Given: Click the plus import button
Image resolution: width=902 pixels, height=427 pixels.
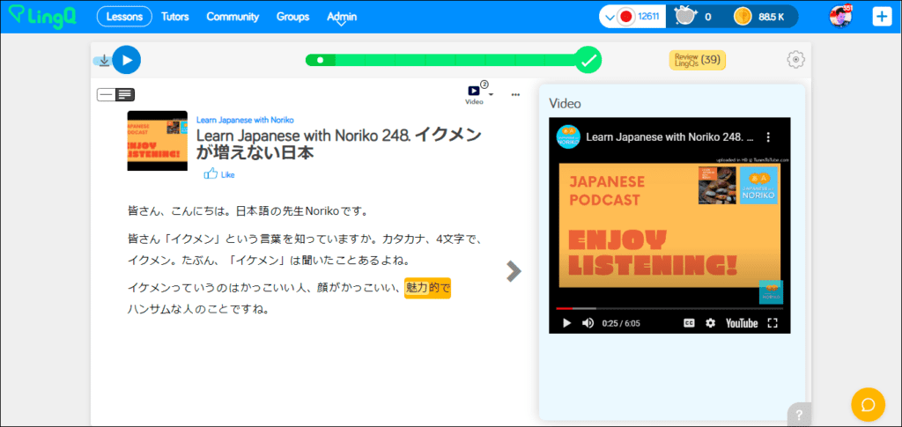Looking at the screenshot, I should click(x=882, y=17).
